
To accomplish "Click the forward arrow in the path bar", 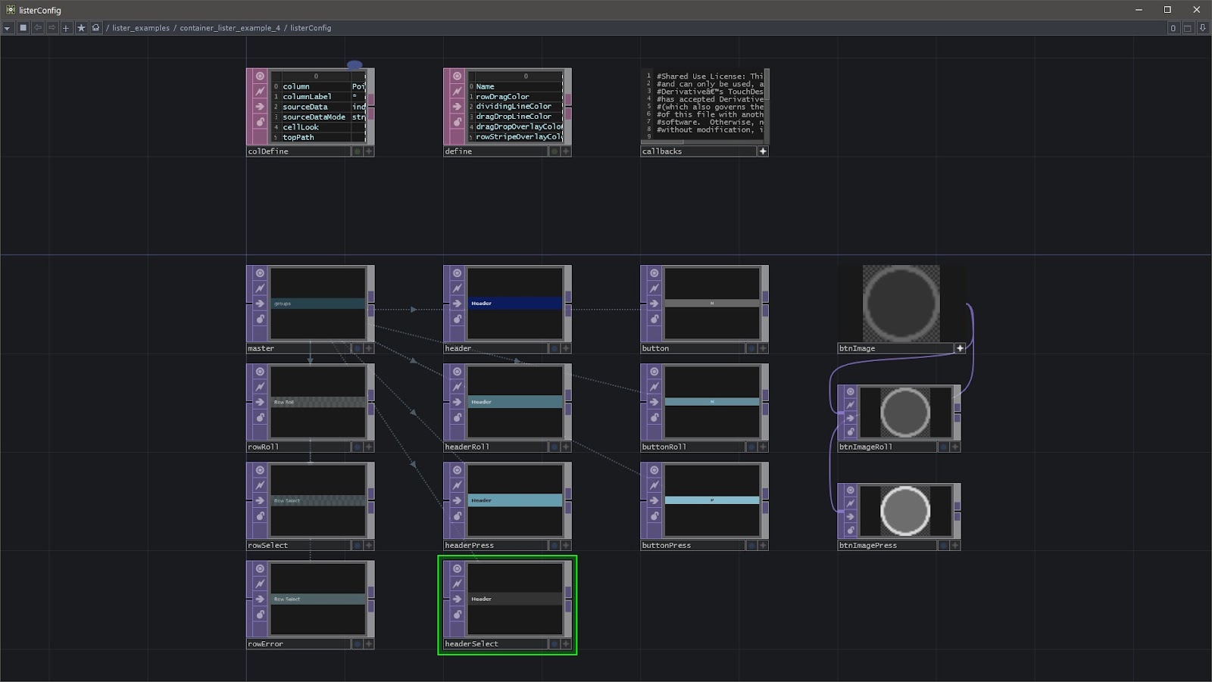I will (52, 28).
